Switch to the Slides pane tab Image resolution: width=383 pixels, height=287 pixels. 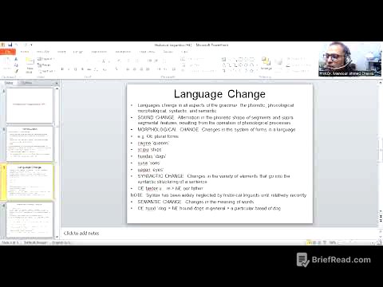point(9,83)
